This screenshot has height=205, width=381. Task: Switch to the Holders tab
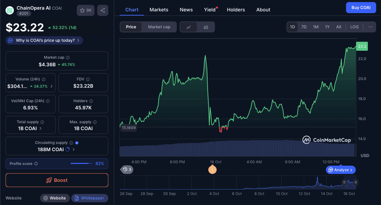[x=236, y=10]
